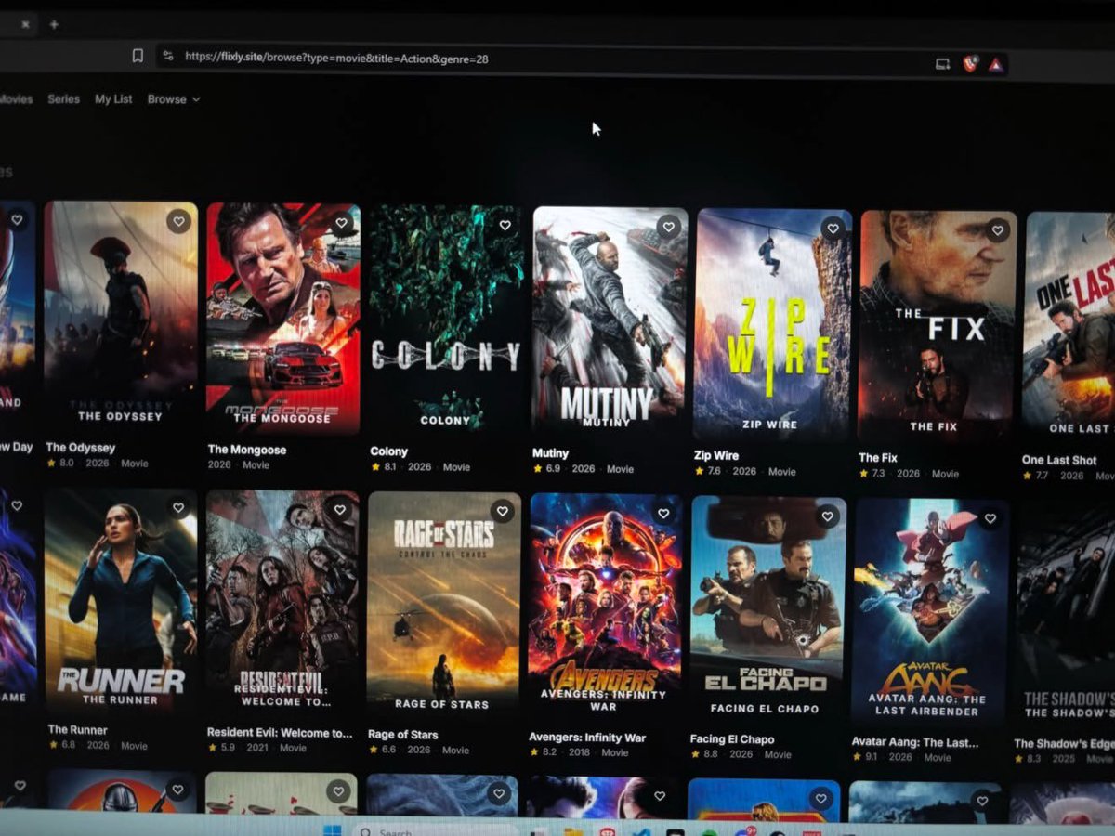This screenshot has height=836, width=1115.
Task: Open the site settings icon in address bar
Action: click(168, 57)
